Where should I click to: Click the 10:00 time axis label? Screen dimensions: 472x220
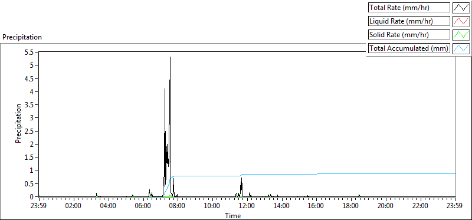pos(212,206)
